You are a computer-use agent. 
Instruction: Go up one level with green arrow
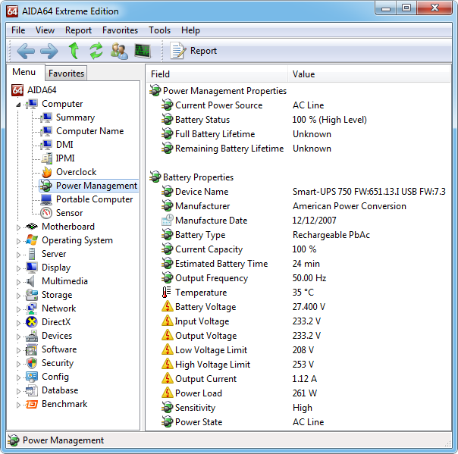[x=74, y=51]
